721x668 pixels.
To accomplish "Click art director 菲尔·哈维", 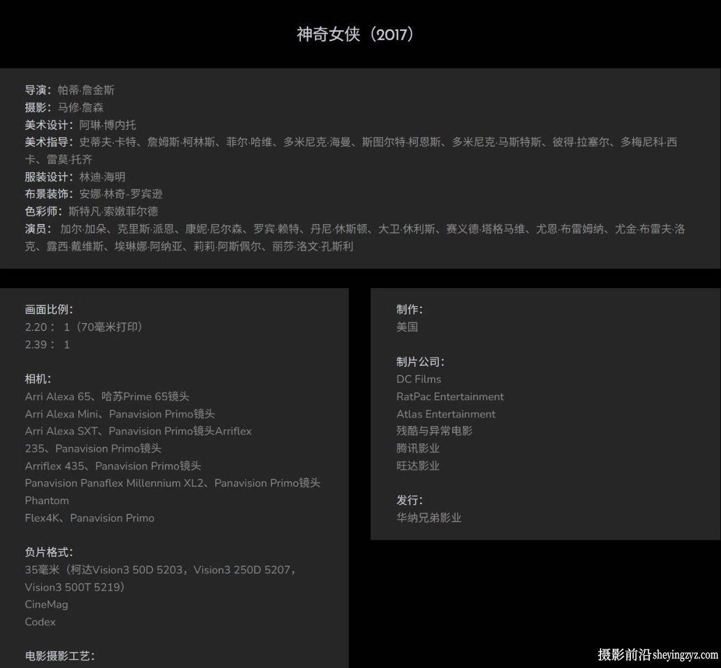I will [x=250, y=142].
